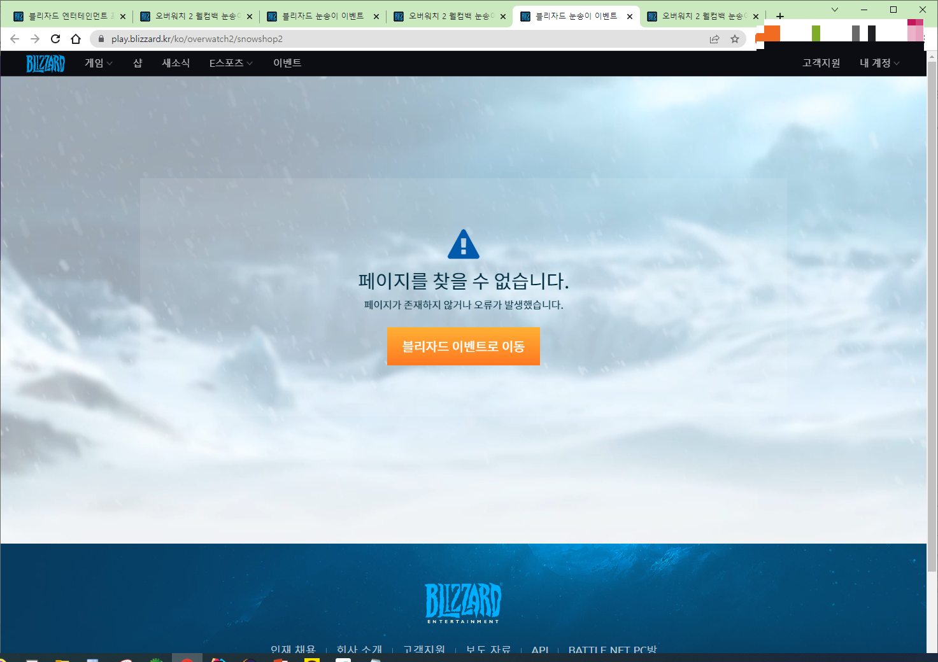Open the 샵 menu item
The height and width of the screenshot is (662, 938).
point(138,63)
